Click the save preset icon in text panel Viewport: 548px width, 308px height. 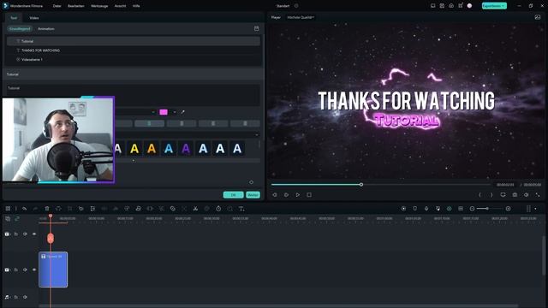point(257,28)
